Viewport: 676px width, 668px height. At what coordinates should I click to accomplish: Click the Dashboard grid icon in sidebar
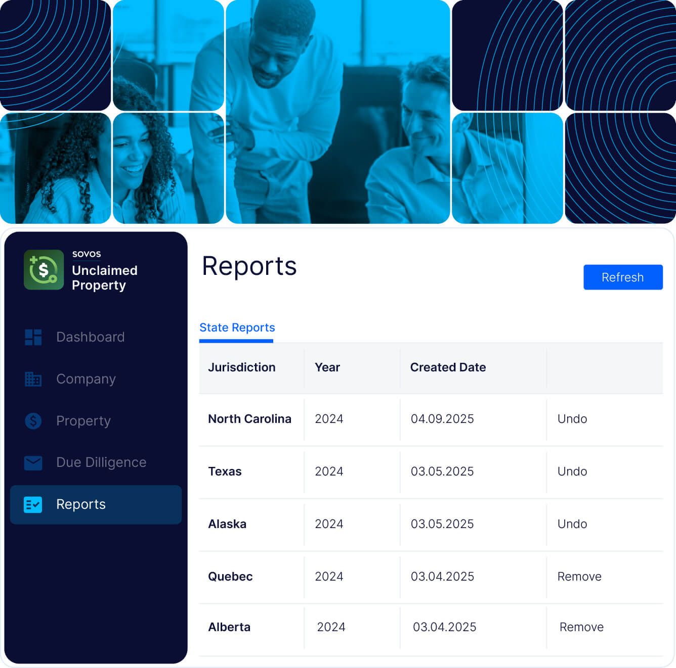[x=33, y=337]
